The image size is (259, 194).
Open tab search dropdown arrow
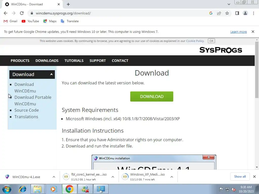pos(229,4)
